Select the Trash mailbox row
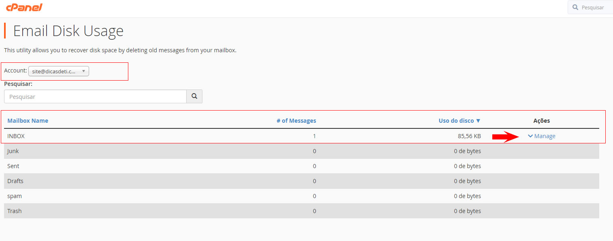Image resolution: width=613 pixels, height=241 pixels. point(15,211)
